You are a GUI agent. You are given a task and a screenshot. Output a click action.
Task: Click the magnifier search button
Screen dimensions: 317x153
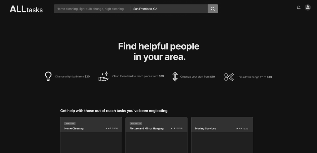click(213, 9)
